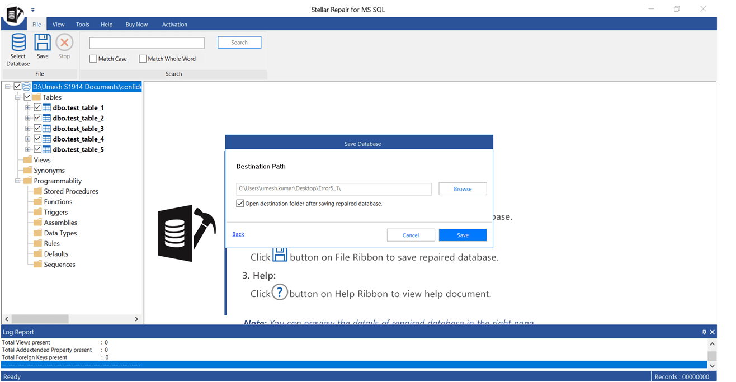Click the Back link in dialog

tap(238, 234)
